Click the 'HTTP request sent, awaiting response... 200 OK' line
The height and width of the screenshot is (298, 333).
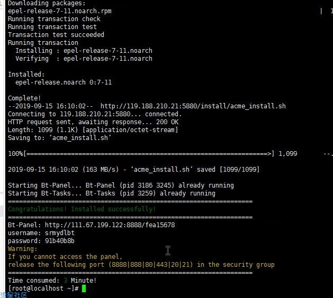click(x=93, y=122)
